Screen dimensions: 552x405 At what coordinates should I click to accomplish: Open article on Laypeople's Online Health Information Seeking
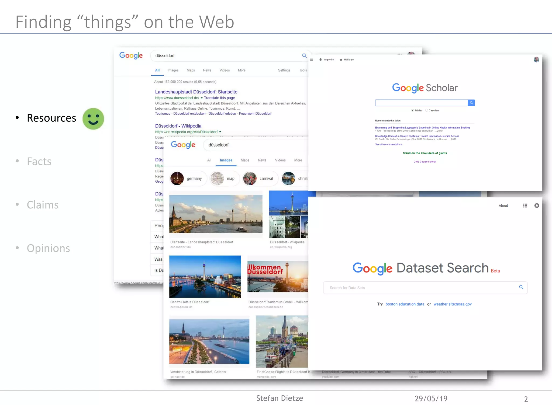click(422, 128)
